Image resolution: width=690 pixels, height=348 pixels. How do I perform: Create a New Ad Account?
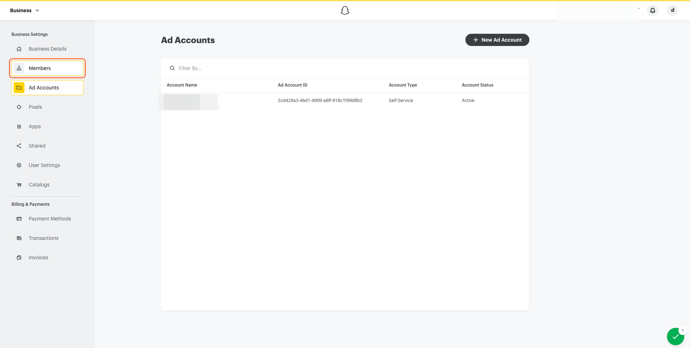tap(497, 40)
